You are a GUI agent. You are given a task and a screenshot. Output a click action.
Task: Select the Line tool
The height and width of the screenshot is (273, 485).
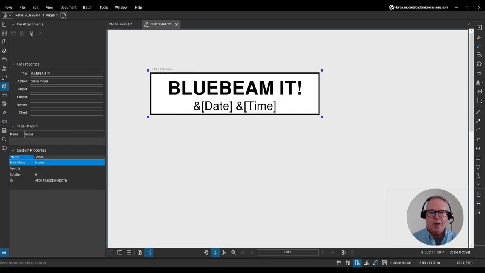[478, 112]
